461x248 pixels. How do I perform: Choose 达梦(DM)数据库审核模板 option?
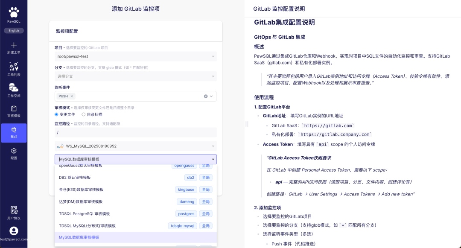click(136, 201)
